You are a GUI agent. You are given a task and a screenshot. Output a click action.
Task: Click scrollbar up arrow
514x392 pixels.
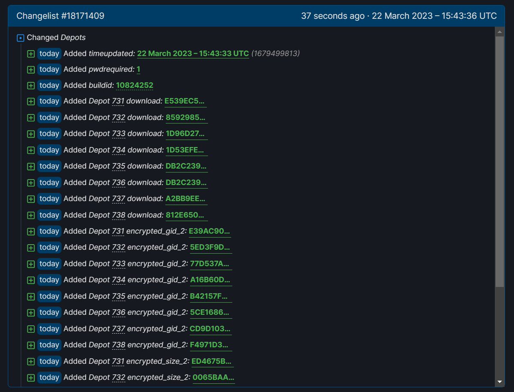(499, 32)
